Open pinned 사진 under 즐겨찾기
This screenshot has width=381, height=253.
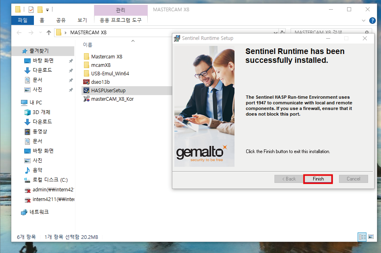[x=38, y=89]
